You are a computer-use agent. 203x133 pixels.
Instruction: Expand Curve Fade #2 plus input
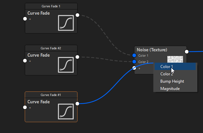click(x=30, y=61)
